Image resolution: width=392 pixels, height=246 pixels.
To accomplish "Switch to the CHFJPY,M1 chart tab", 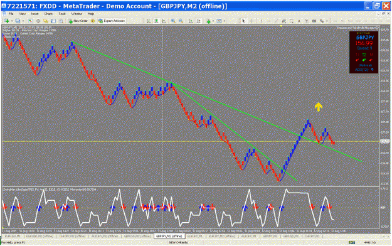I will click(312, 236).
